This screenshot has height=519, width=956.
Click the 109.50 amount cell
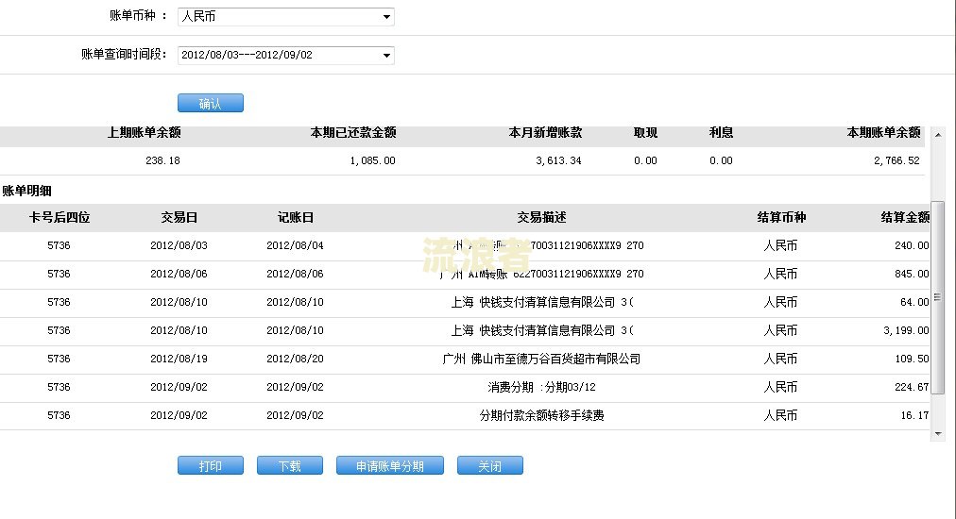(912, 359)
